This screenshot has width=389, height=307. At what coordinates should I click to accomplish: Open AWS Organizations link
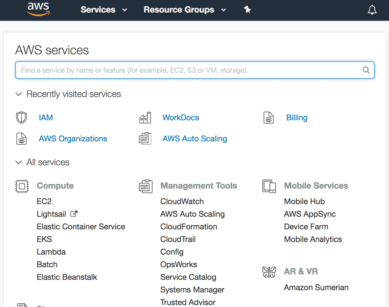click(x=73, y=139)
